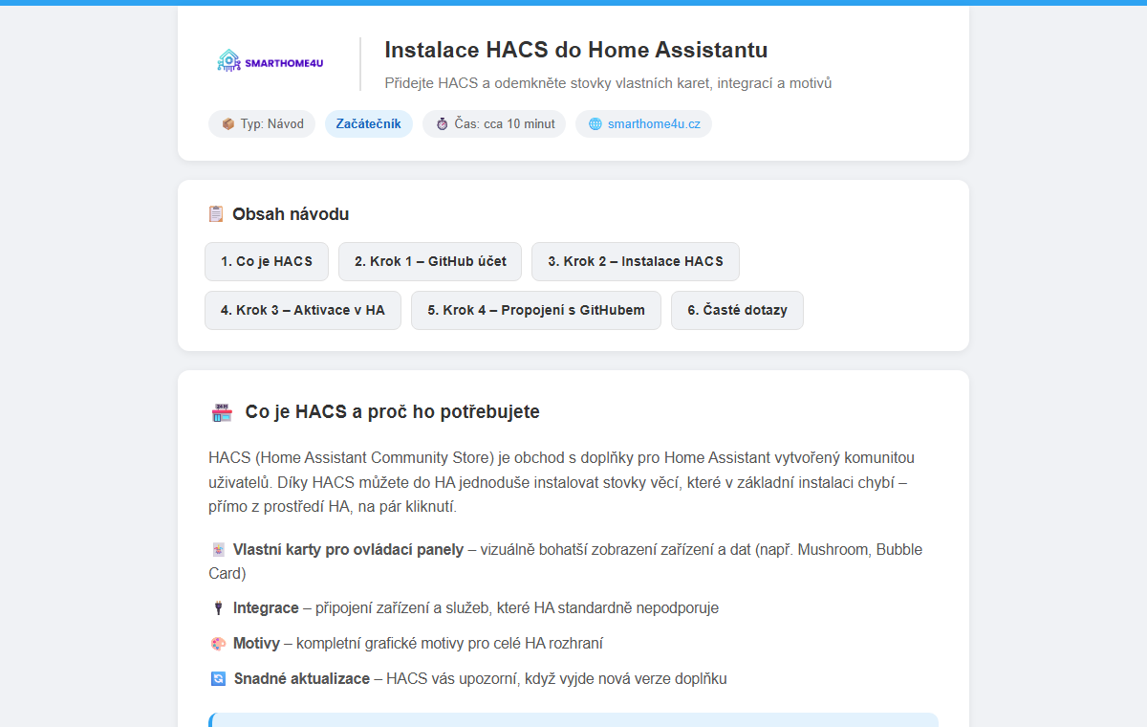This screenshot has width=1147, height=727.
Task: Jump to section 1. Co je HACS
Action: 267,261
